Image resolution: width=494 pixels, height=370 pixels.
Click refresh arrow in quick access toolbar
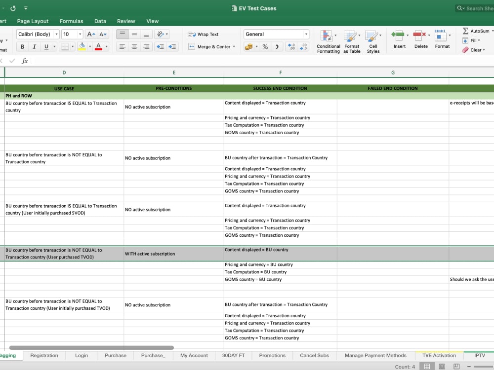pyautogui.click(x=13, y=8)
